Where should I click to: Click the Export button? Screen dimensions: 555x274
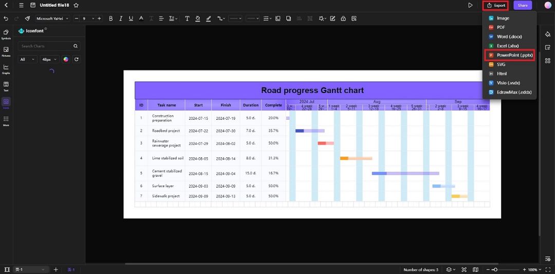click(x=495, y=5)
